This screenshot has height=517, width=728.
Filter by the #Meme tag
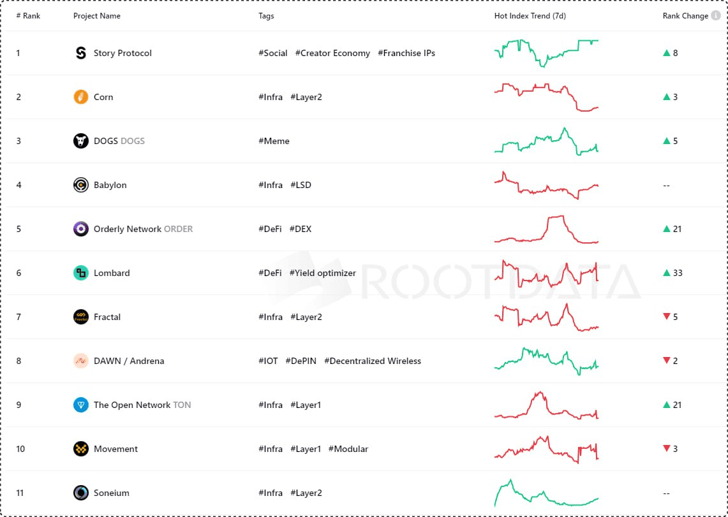pos(274,141)
